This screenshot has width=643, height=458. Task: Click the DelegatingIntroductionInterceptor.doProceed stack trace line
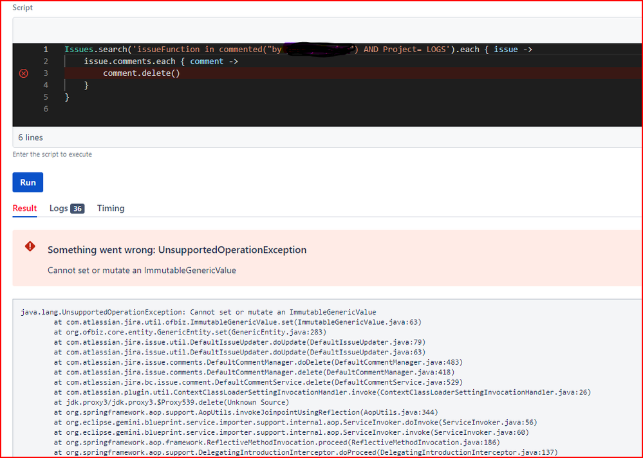306,453
